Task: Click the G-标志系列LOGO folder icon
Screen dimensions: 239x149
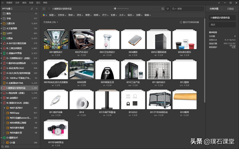Action: (x=4, y=68)
